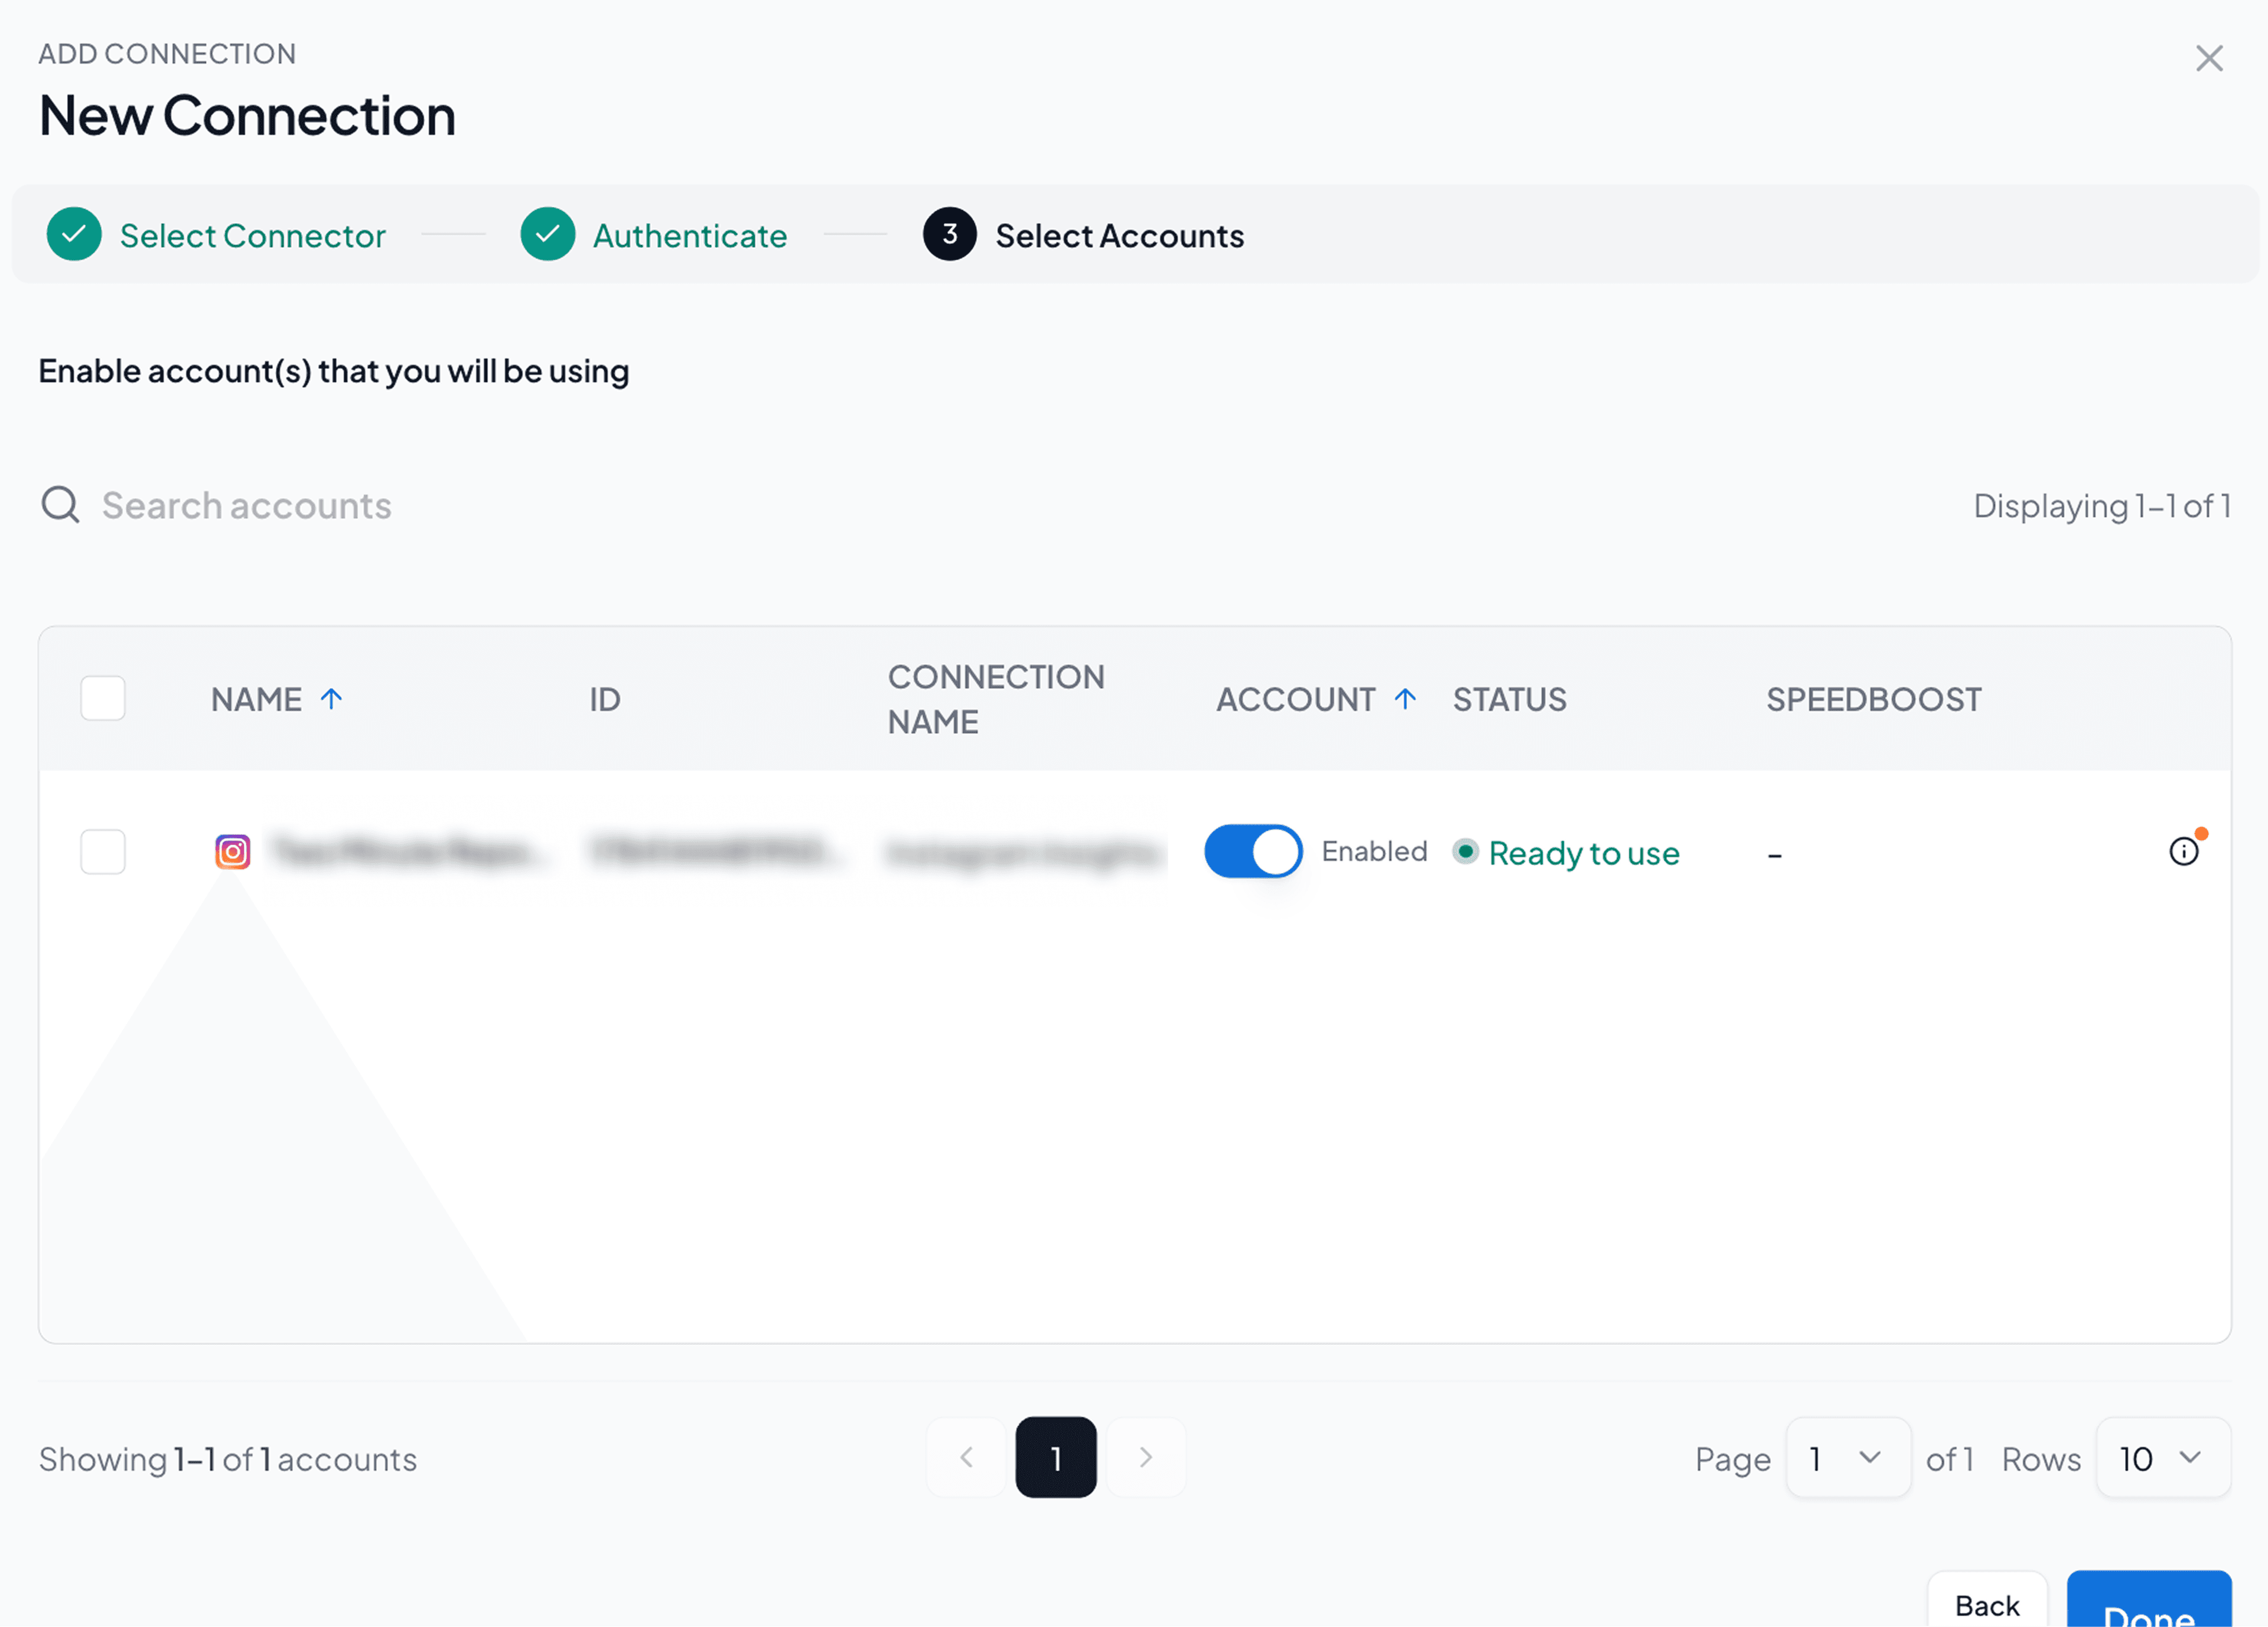Click CONNECTION NAME column header
The image size is (2268, 1627).
tap(996, 698)
